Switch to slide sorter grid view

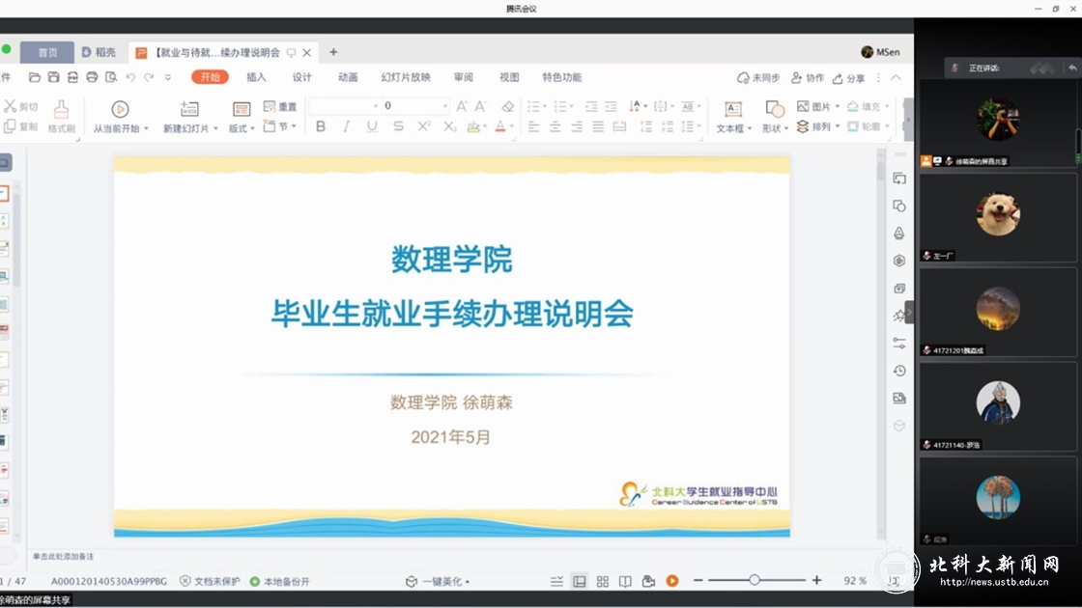point(602,581)
